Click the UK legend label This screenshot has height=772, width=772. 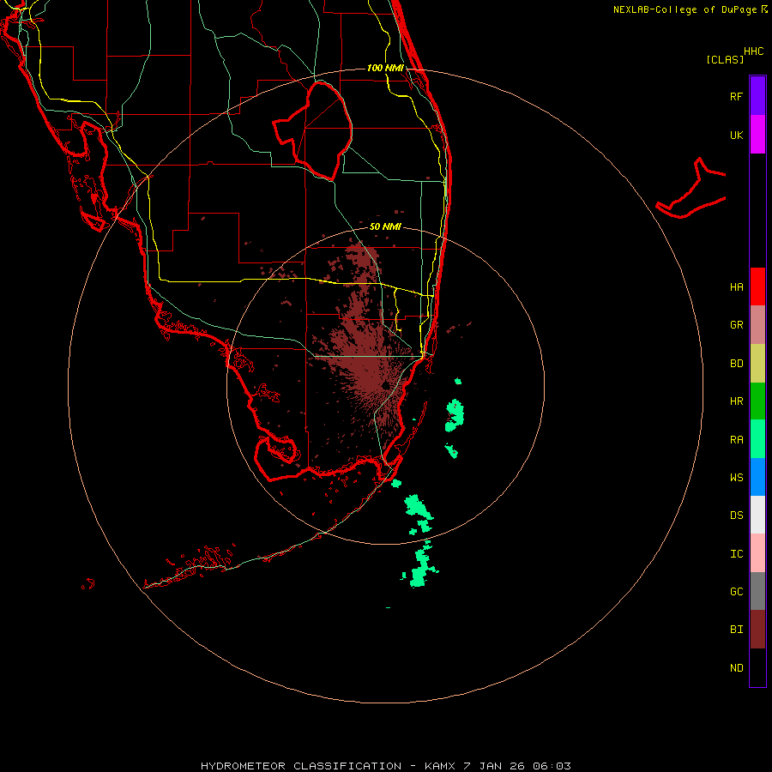click(x=736, y=135)
